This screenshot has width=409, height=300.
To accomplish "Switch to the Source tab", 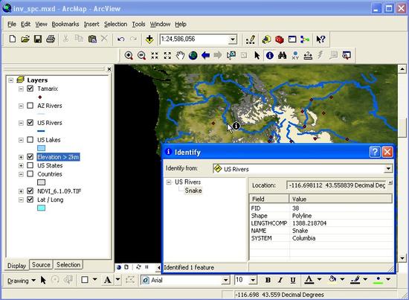I will pos(41,264).
